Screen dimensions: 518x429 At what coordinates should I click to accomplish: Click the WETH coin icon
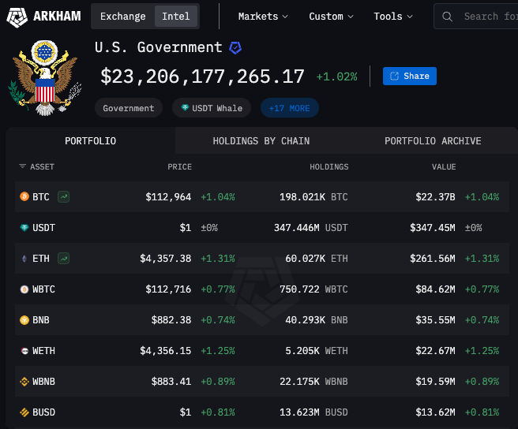tap(24, 351)
